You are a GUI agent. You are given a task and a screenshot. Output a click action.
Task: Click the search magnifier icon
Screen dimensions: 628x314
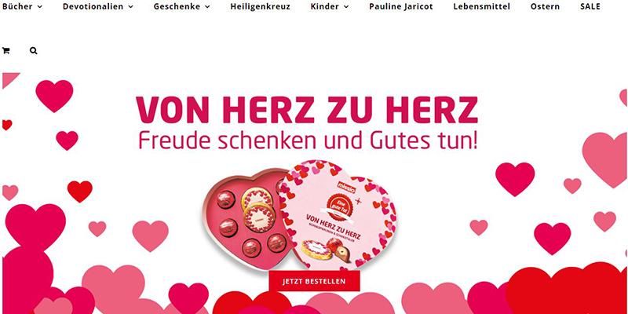(x=34, y=51)
